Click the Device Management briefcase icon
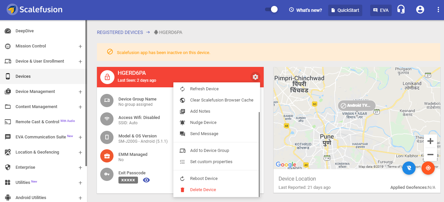The width and height of the screenshot is (444, 202). coord(8,92)
